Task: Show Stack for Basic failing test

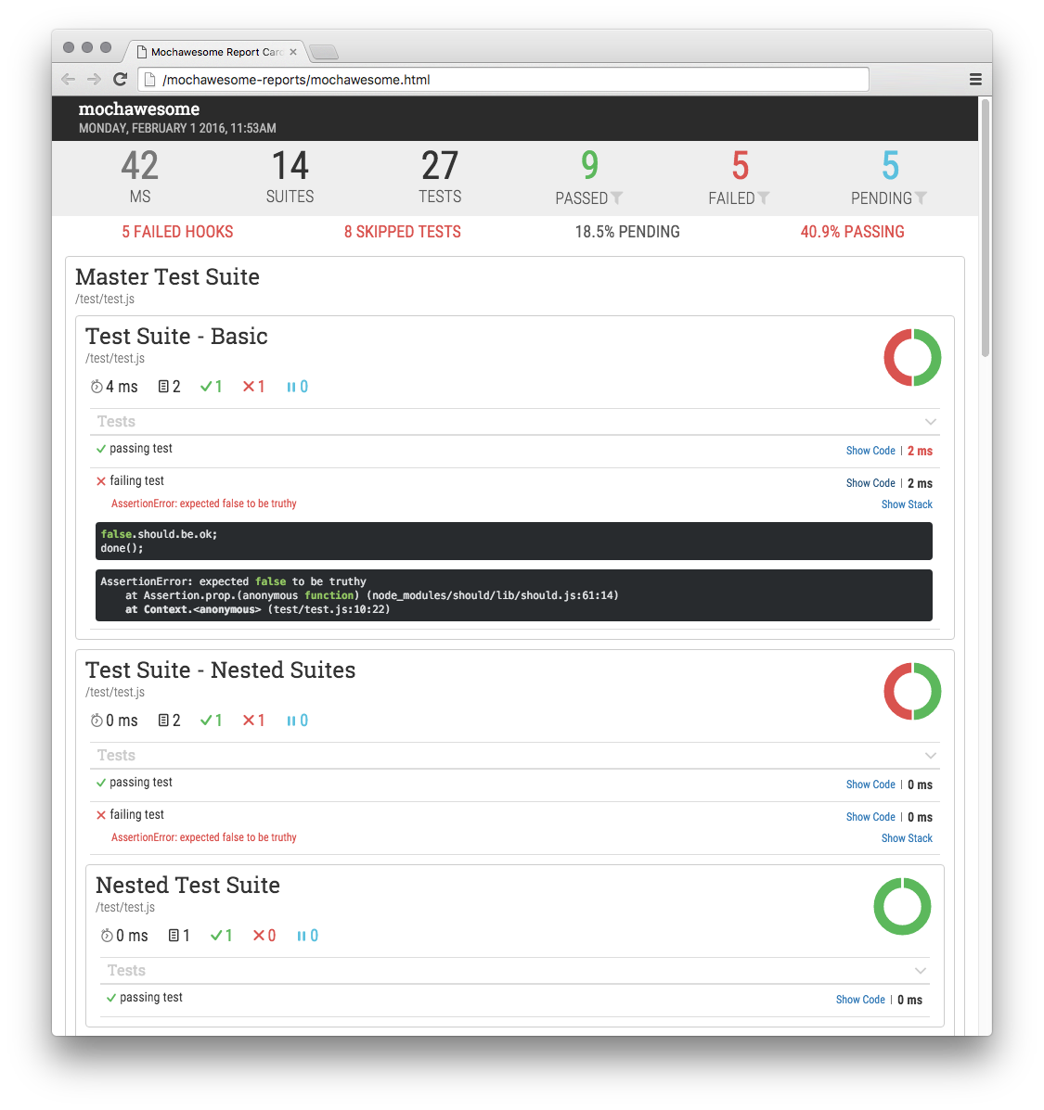Action: pos(907,504)
